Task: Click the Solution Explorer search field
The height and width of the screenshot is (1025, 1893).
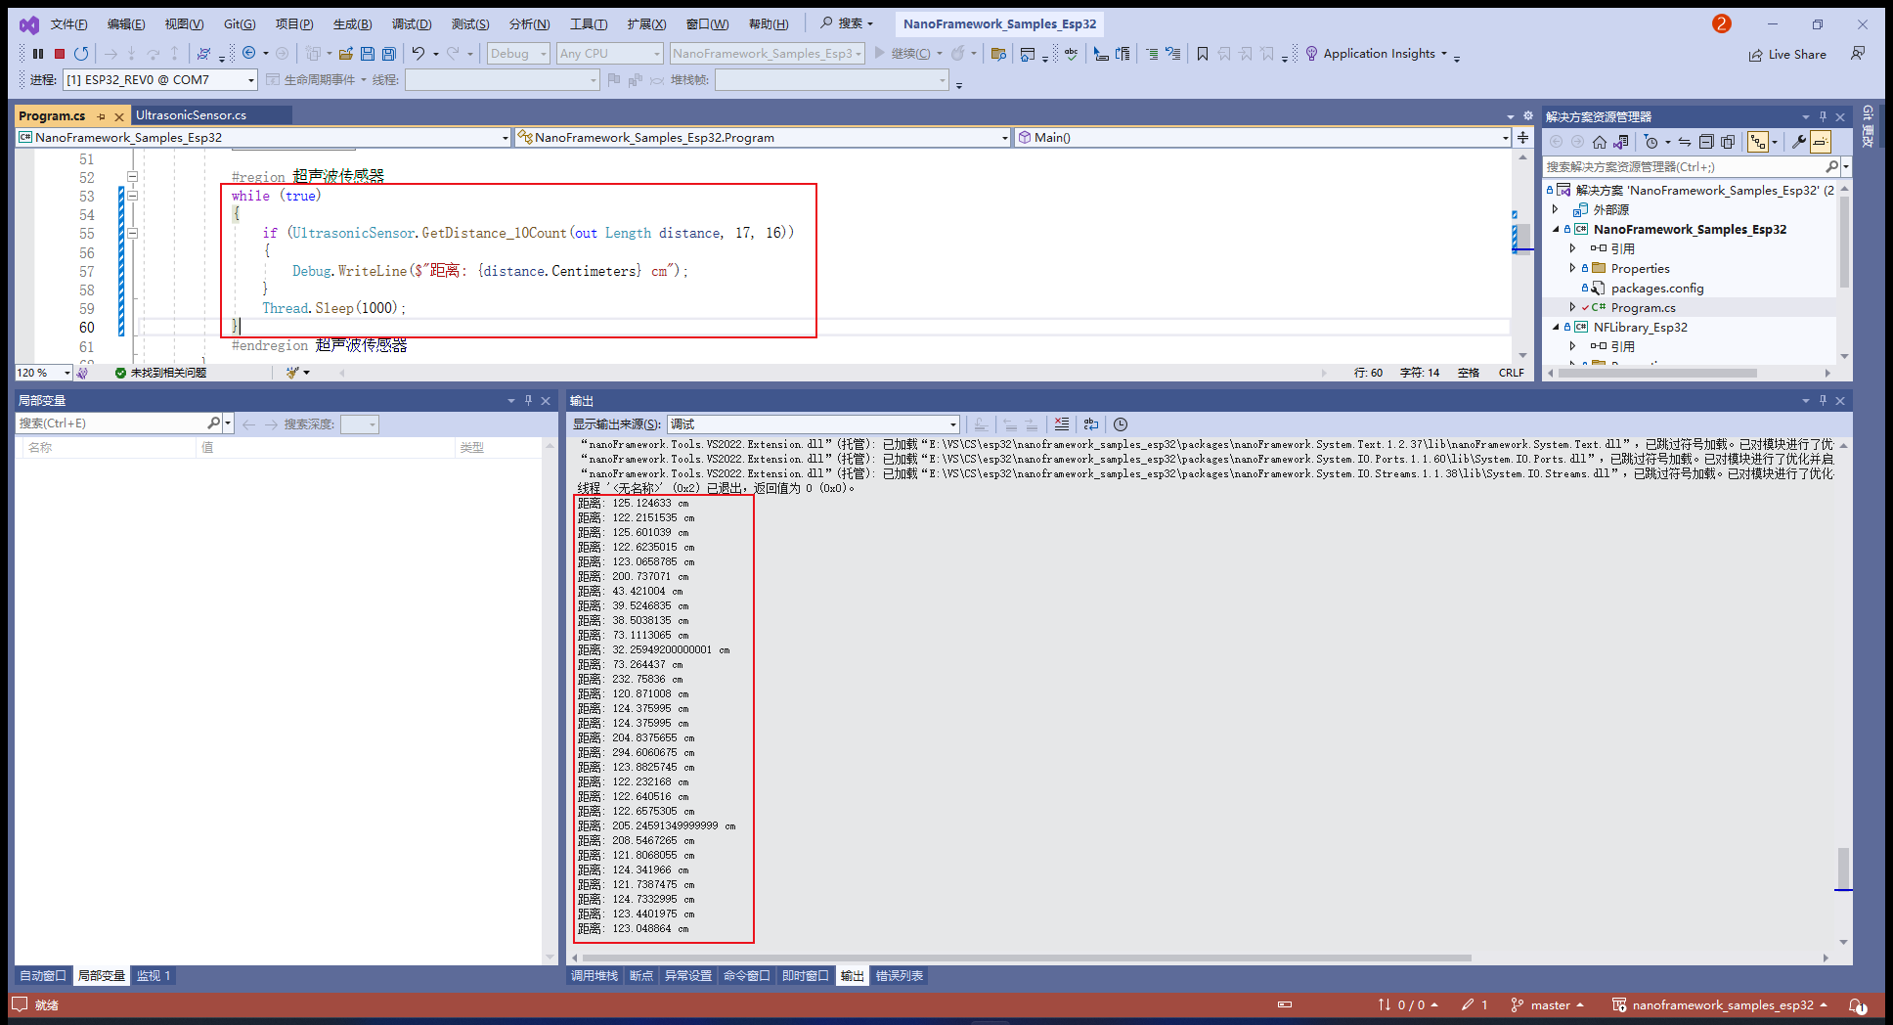Action: (x=1685, y=167)
